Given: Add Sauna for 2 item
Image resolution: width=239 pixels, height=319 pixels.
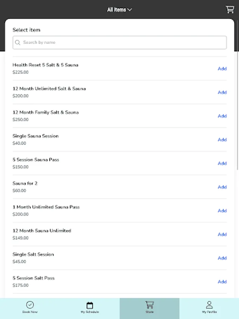Looking at the screenshot, I should point(222,187).
